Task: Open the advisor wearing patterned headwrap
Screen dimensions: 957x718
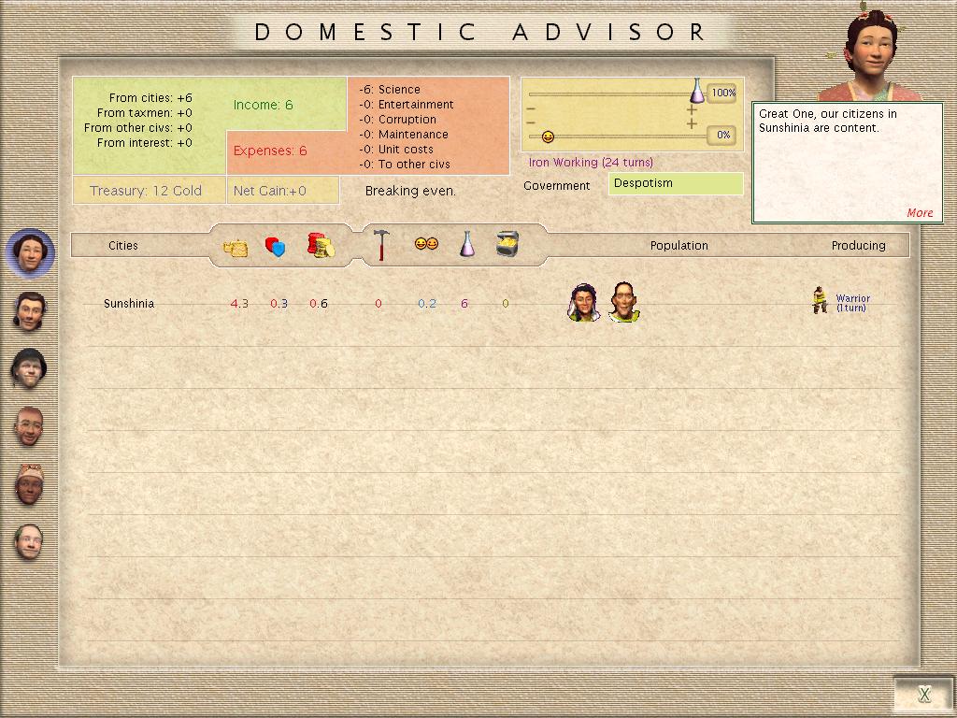Action: pyautogui.click(x=29, y=484)
